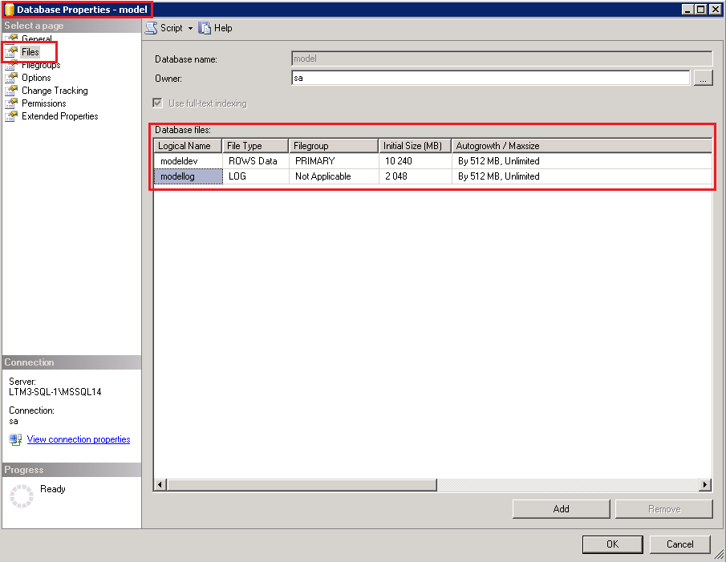726x562 pixels.
Task: Open the Permissions page icon
Action: [x=10, y=103]
